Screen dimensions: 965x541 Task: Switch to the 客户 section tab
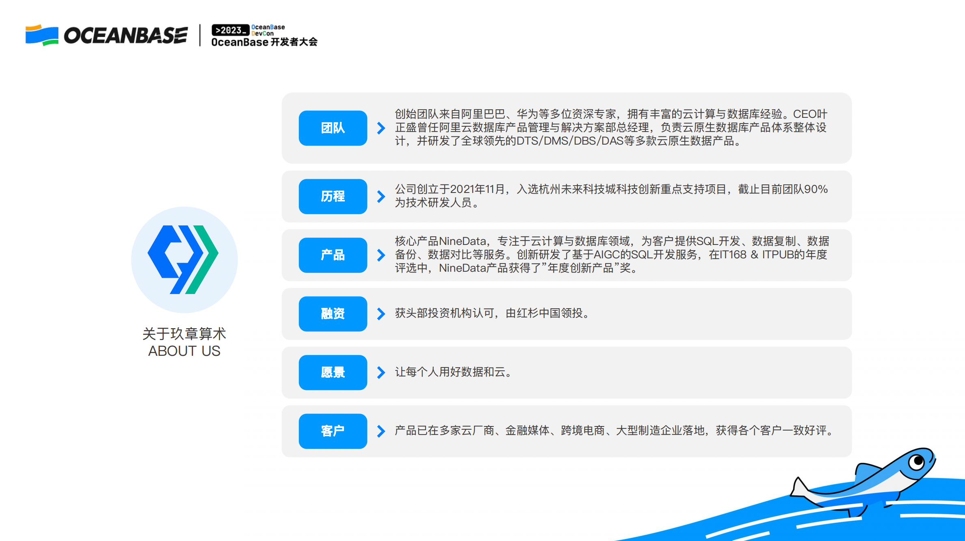coord(333,432)
